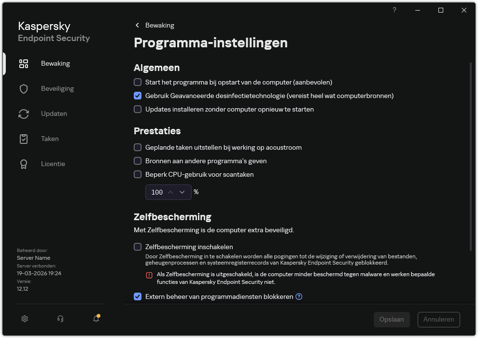The width and height of the screenshot is (478, 338).
Task: Open notifications via bell icon
Action: click(96, 319)
